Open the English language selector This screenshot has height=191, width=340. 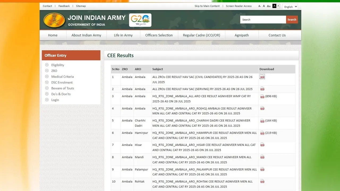coord(290,7)
